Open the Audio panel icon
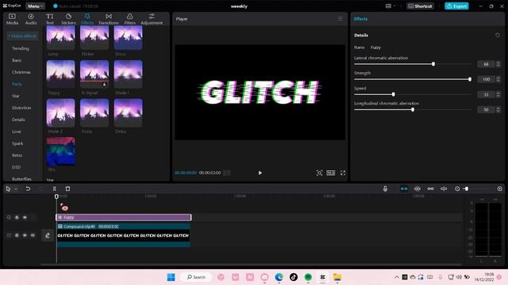 coord(31,19)
